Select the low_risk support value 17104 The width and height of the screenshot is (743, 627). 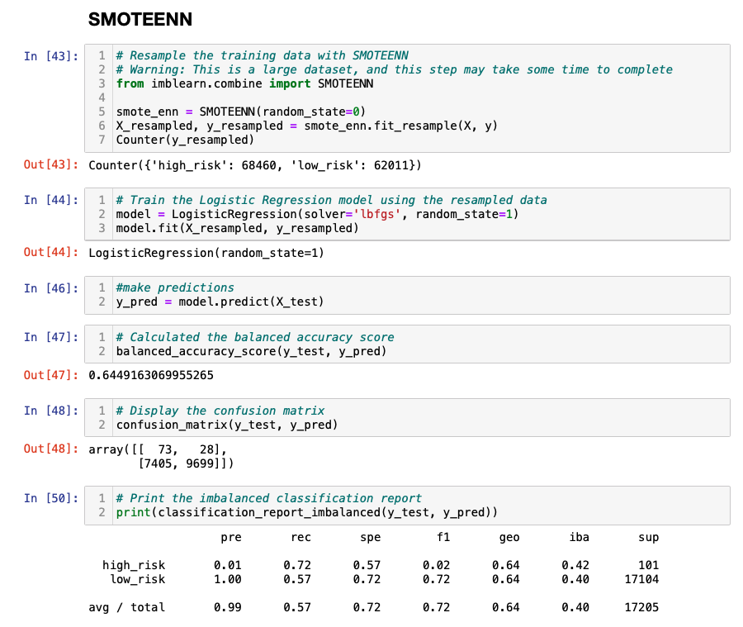[641, 579]
